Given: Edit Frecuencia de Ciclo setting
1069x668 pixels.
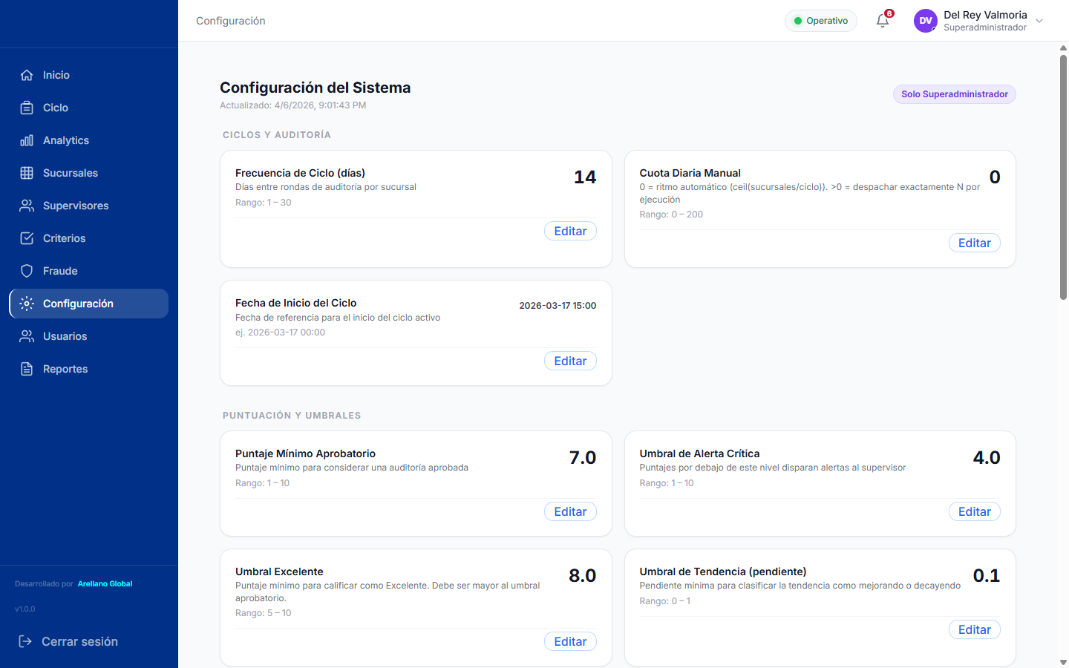Looking at the screenshot, I should coord(570,231).
